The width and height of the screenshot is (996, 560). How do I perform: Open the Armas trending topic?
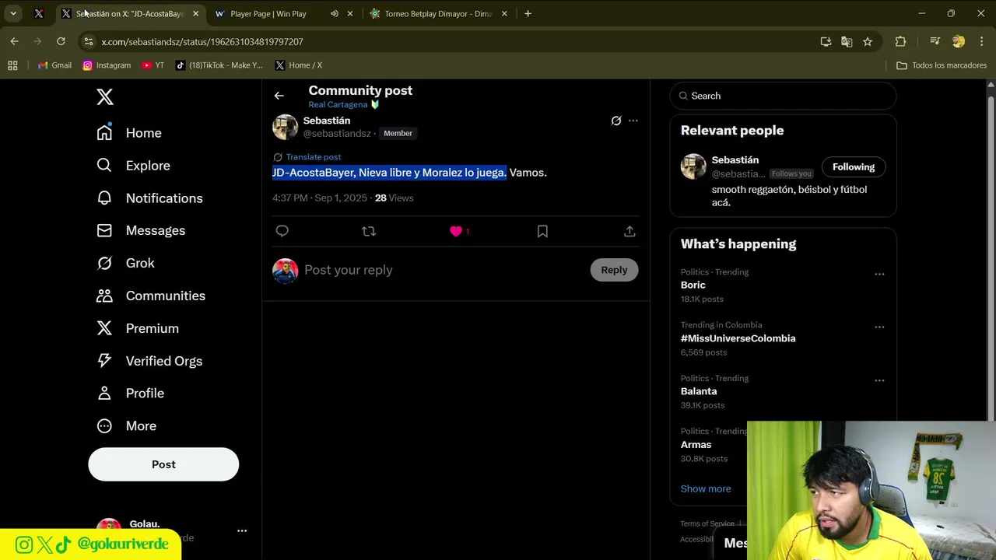(x=696, y=445)
